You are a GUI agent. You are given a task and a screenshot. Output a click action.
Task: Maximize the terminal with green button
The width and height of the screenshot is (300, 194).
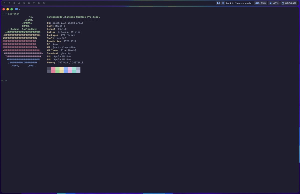coord(11,9)
